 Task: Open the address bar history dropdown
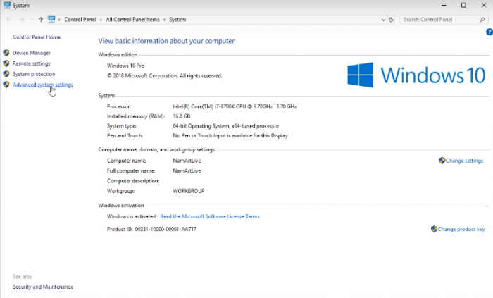coord(383,20)
